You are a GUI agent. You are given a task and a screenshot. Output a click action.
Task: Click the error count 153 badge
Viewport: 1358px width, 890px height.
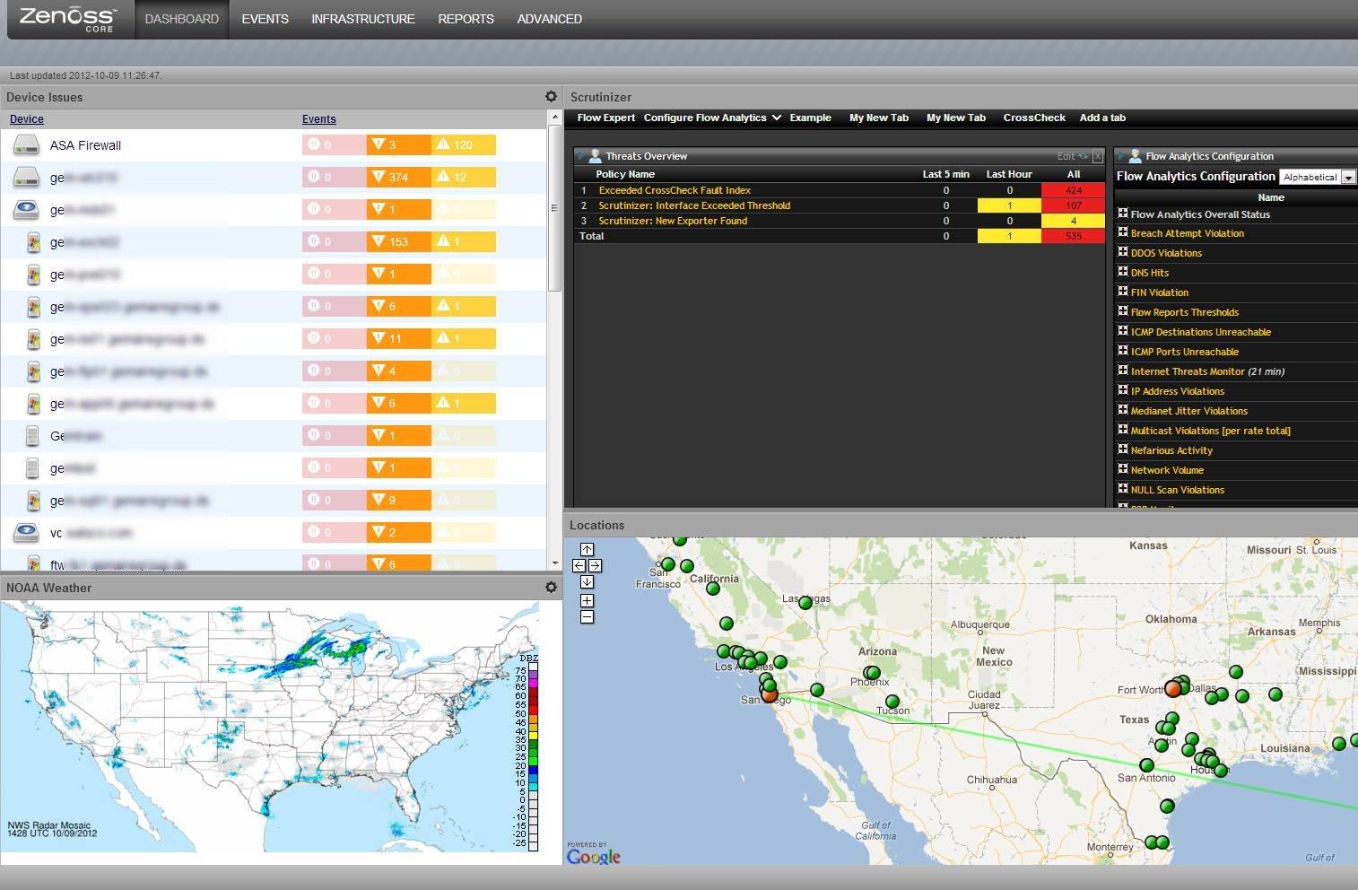[x=399, y=241]
